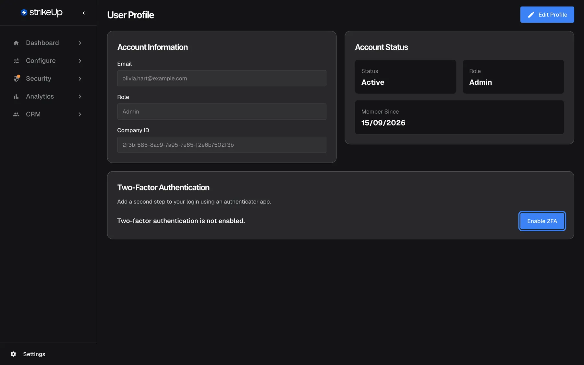
Task: Click the Configure sliders icon
Action: (16, 61)
